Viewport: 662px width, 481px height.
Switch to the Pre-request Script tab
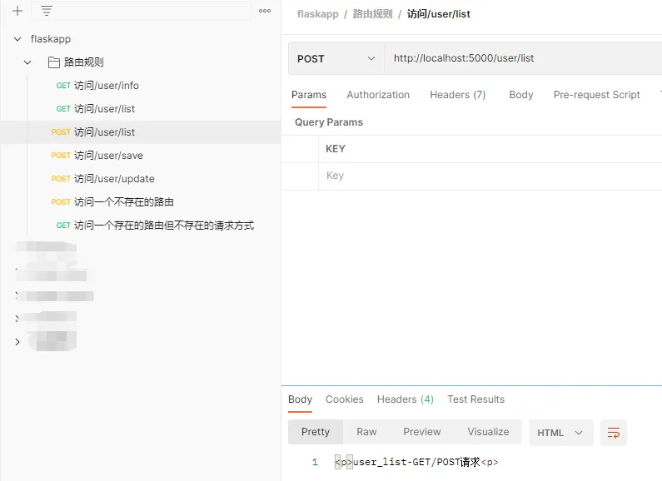tap(596, 95)
